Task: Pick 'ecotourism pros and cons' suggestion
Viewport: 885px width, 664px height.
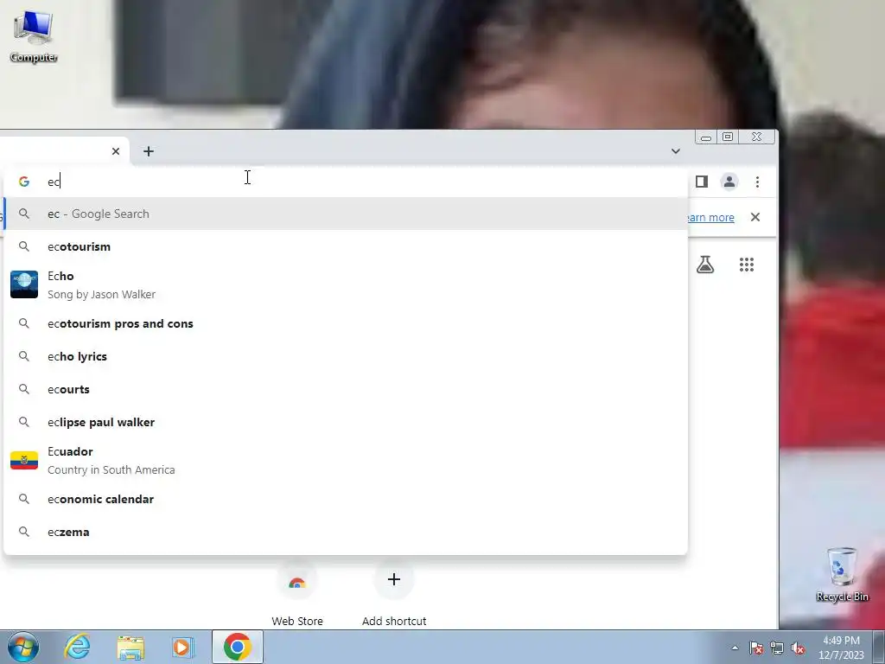Action: click(x=346, y=323)
